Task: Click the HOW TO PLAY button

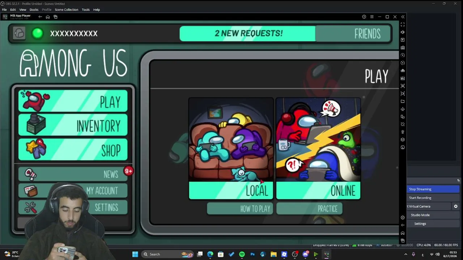Action: click(240, 209)
